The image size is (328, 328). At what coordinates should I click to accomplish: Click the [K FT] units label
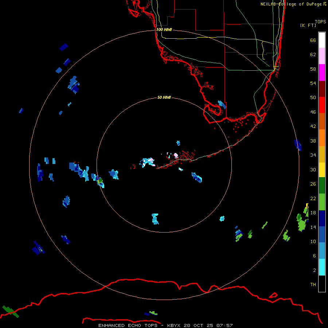pyautogui.click(x=308, y=25)
